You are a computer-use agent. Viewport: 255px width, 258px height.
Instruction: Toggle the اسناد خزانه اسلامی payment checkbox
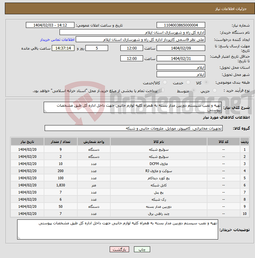click(162, 90)
